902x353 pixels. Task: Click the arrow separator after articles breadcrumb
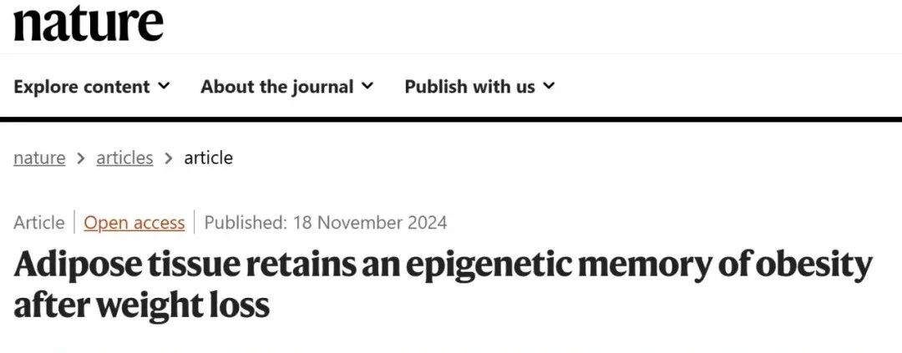pos(169,158)
